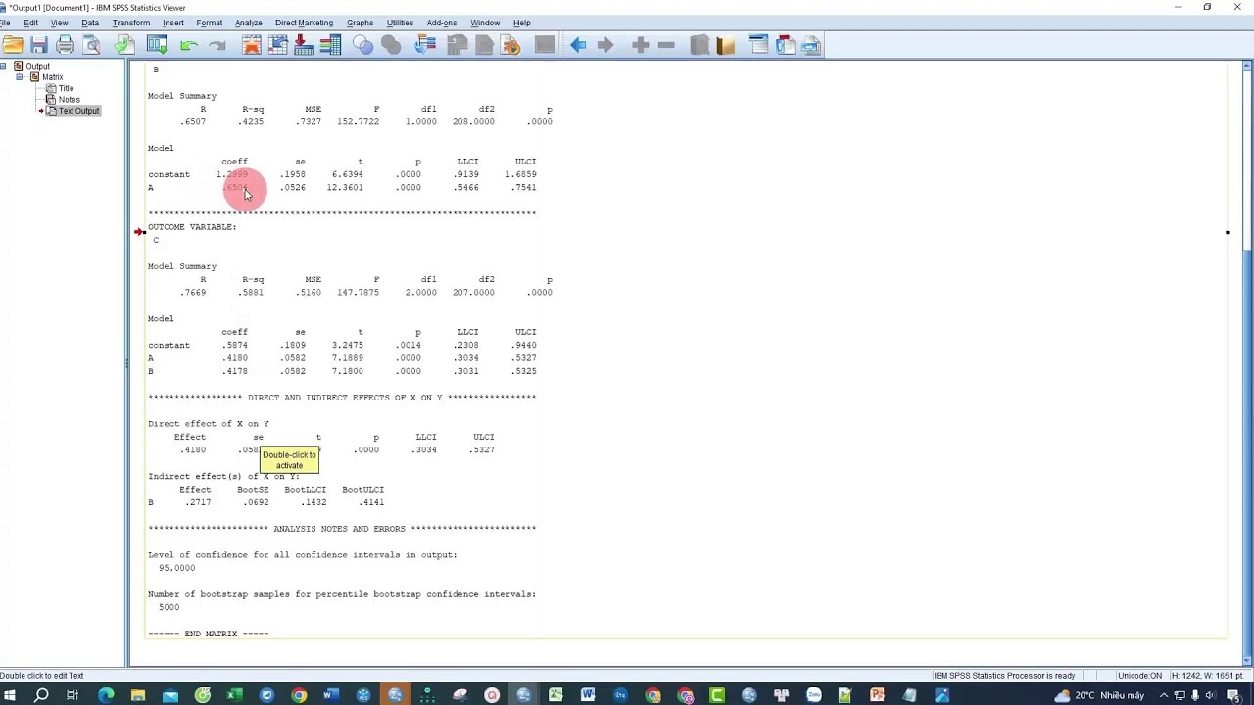Click the Go to Data star icon
This screenshot has height=705, width=1254.
click(252, 45)
